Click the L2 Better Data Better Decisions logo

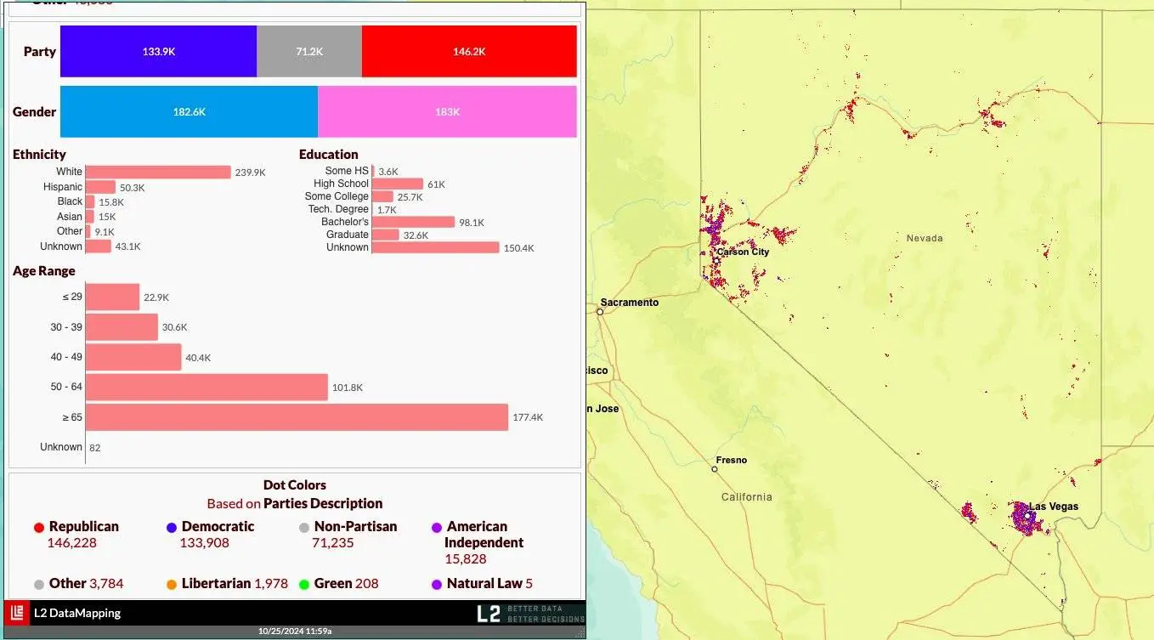[x=530, y=613]
